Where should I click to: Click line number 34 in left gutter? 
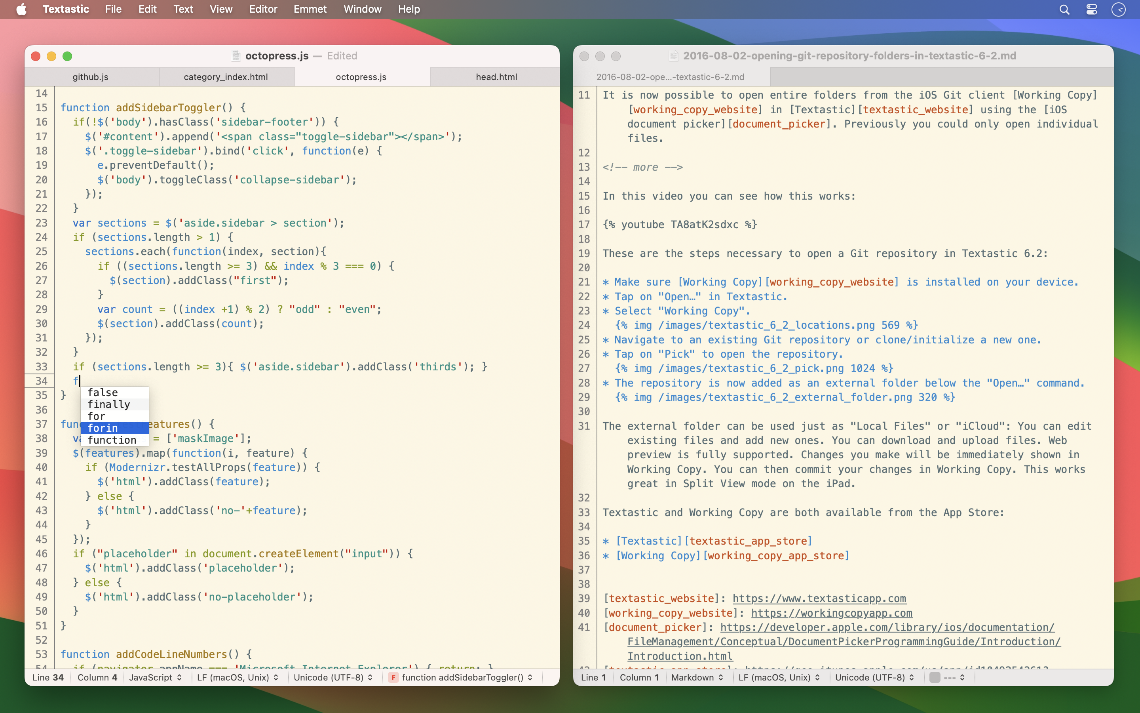(x=42, y=381)
